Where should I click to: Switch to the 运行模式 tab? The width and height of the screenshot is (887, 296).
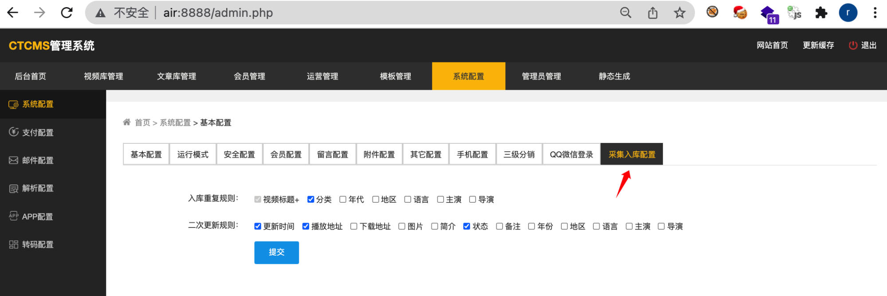point(193,154)
